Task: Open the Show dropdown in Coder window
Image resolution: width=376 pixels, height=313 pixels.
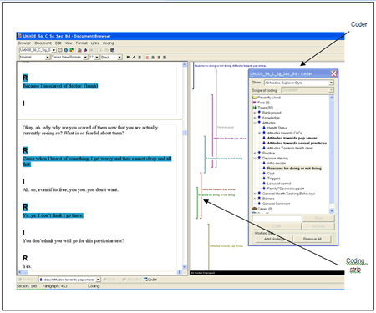Action: 331,83
